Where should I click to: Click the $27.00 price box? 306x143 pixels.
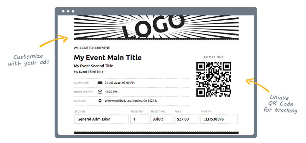(187, 119)
